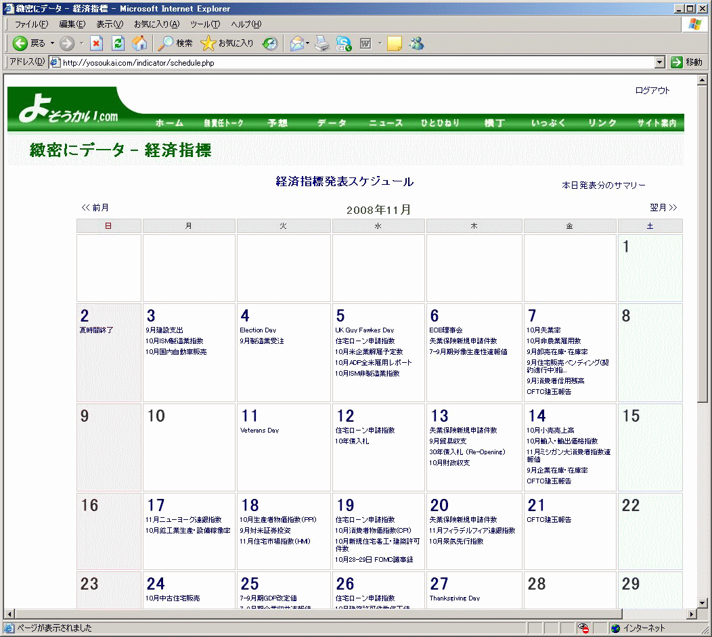
Task: Click the Skype toolbar icon
Action: click(x=344, y=43)
